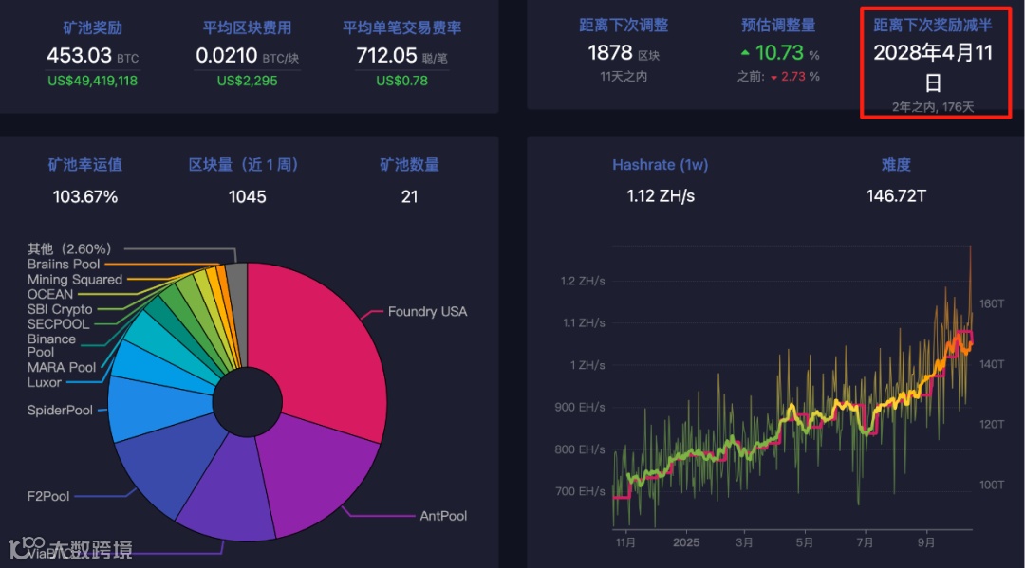Click the 矿池数量 heading

click(409, 165)
